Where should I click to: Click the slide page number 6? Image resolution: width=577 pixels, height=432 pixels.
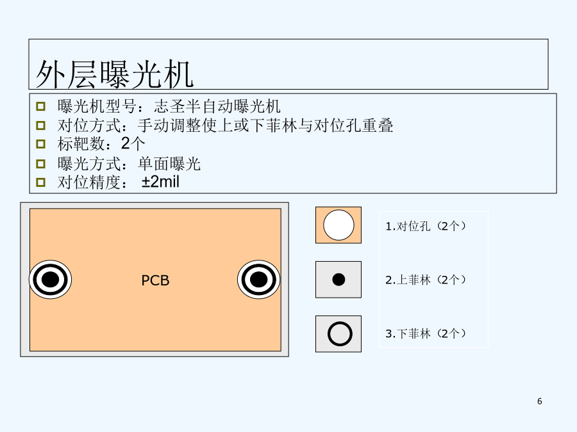click(x=539, y=401)
